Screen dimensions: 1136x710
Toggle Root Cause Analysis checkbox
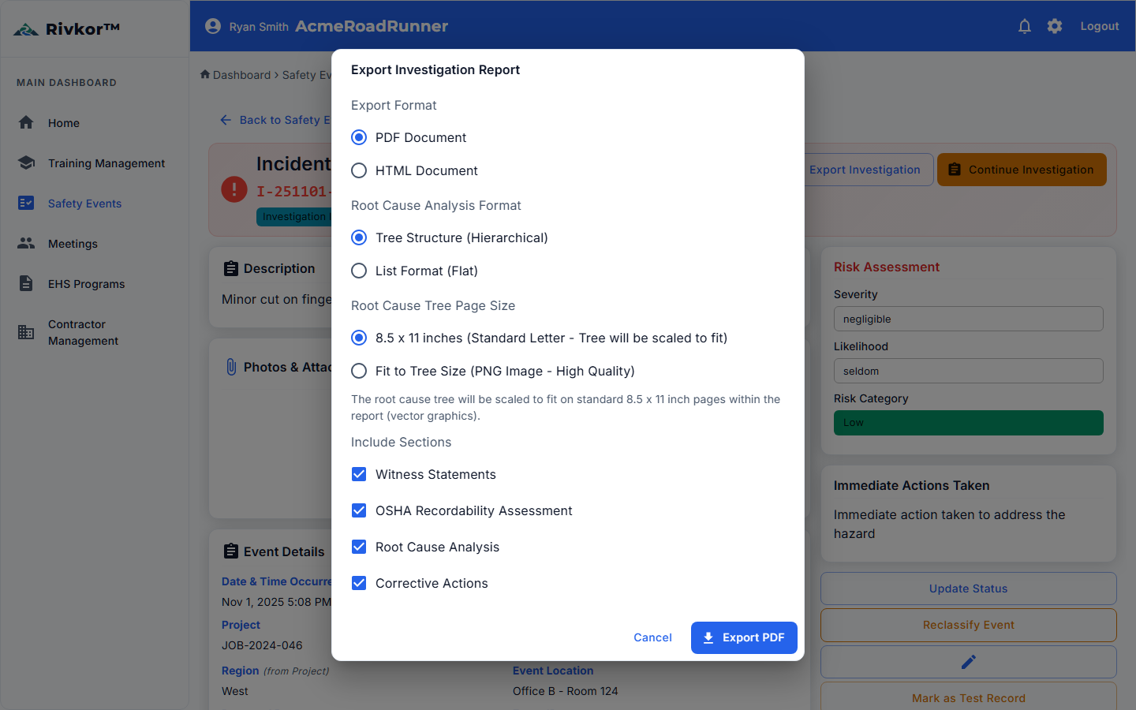tap(359, 547)
